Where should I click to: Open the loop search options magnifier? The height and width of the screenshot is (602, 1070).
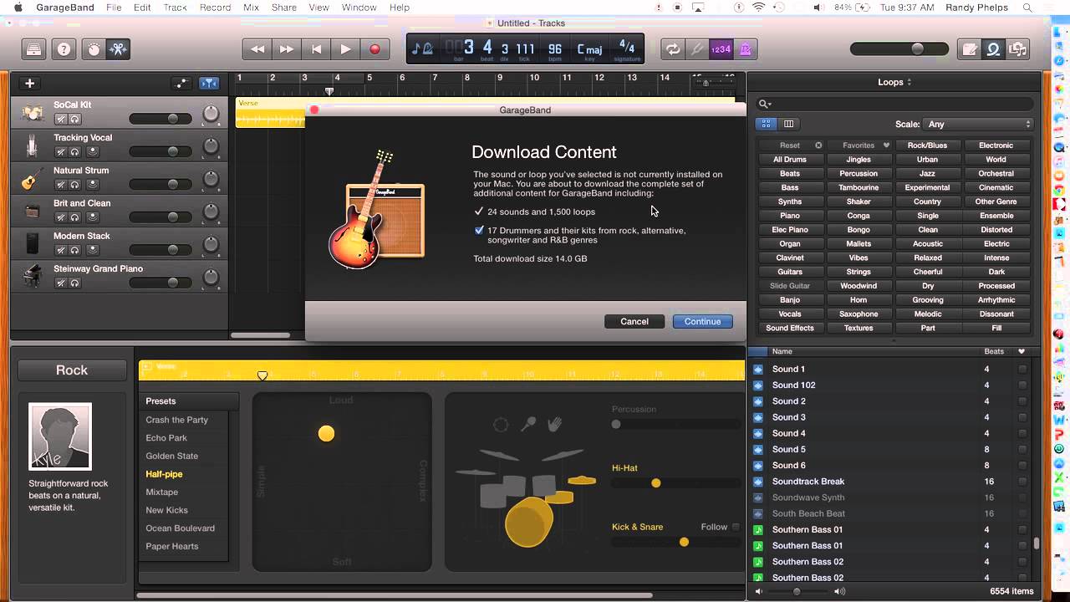tap(765, 104)
